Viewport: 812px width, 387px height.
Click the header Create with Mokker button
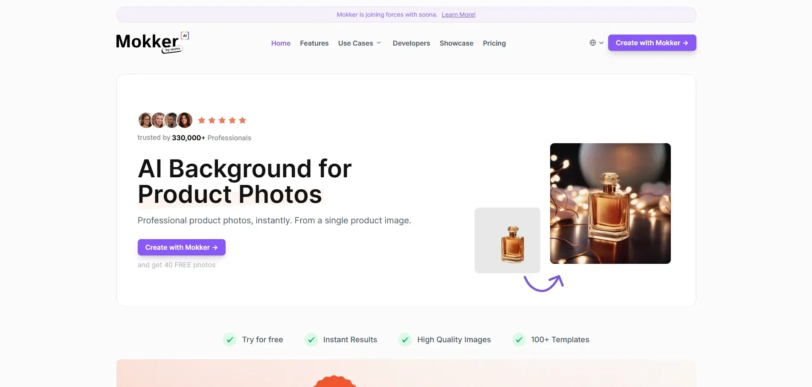point(652,43)
